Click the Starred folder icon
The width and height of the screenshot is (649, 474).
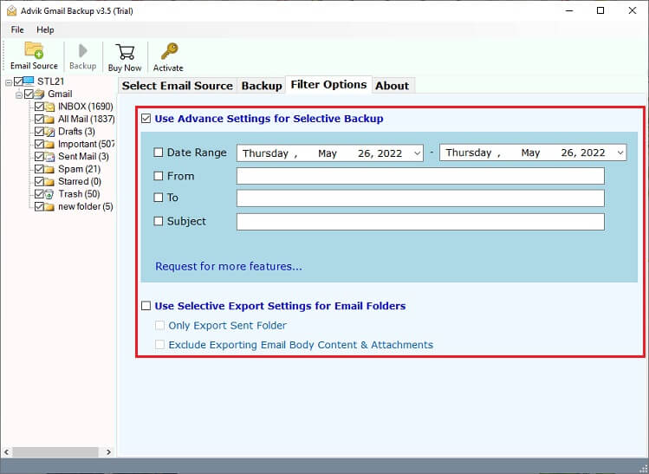tap(49, 181)
